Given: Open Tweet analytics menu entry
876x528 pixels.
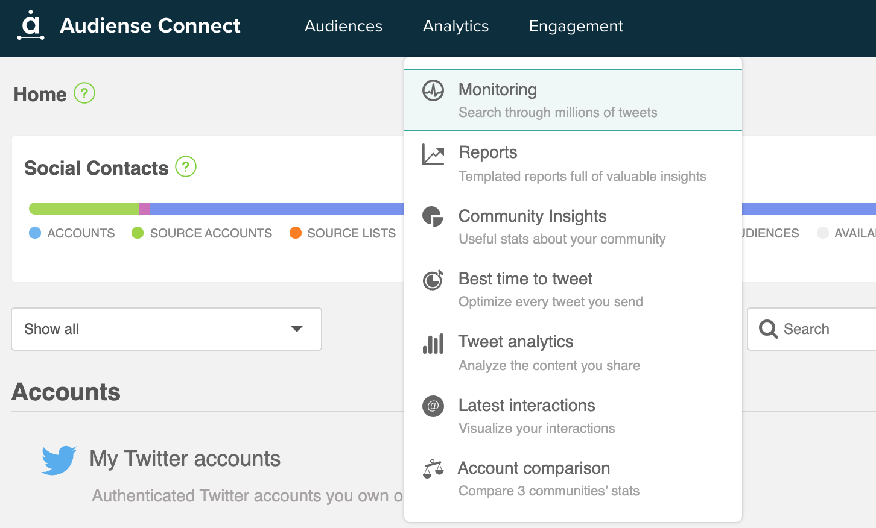Looking at the screenshot, I should point(573,353).
